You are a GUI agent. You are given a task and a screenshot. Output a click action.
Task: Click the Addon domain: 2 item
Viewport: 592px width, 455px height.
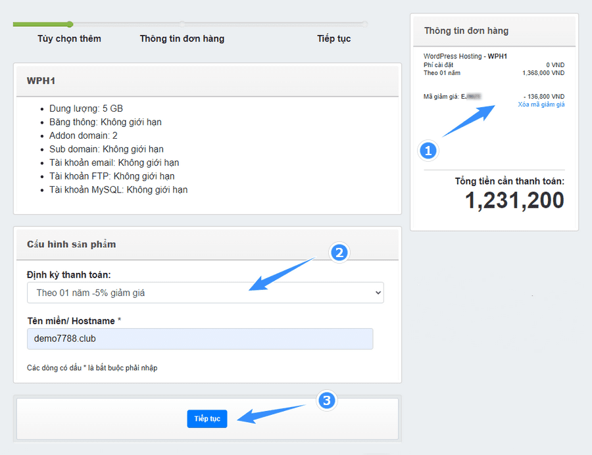pos(84,136)
